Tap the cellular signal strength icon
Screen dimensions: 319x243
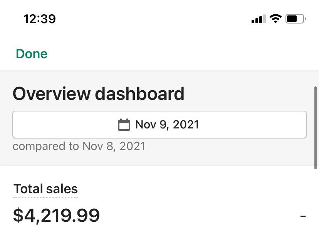pos(258,19)
